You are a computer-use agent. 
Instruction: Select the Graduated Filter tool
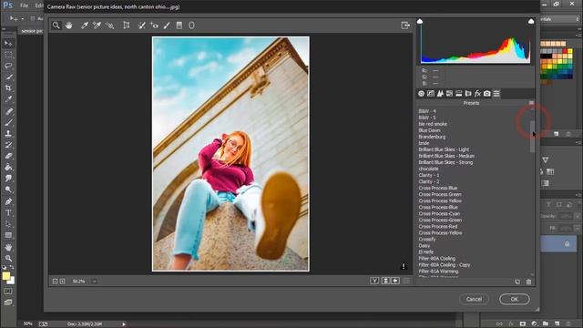click(x=179, y=26)
